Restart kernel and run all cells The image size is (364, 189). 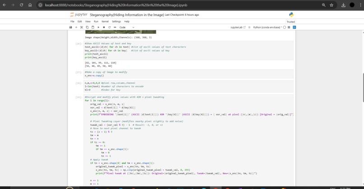click(x=115, y=28)
